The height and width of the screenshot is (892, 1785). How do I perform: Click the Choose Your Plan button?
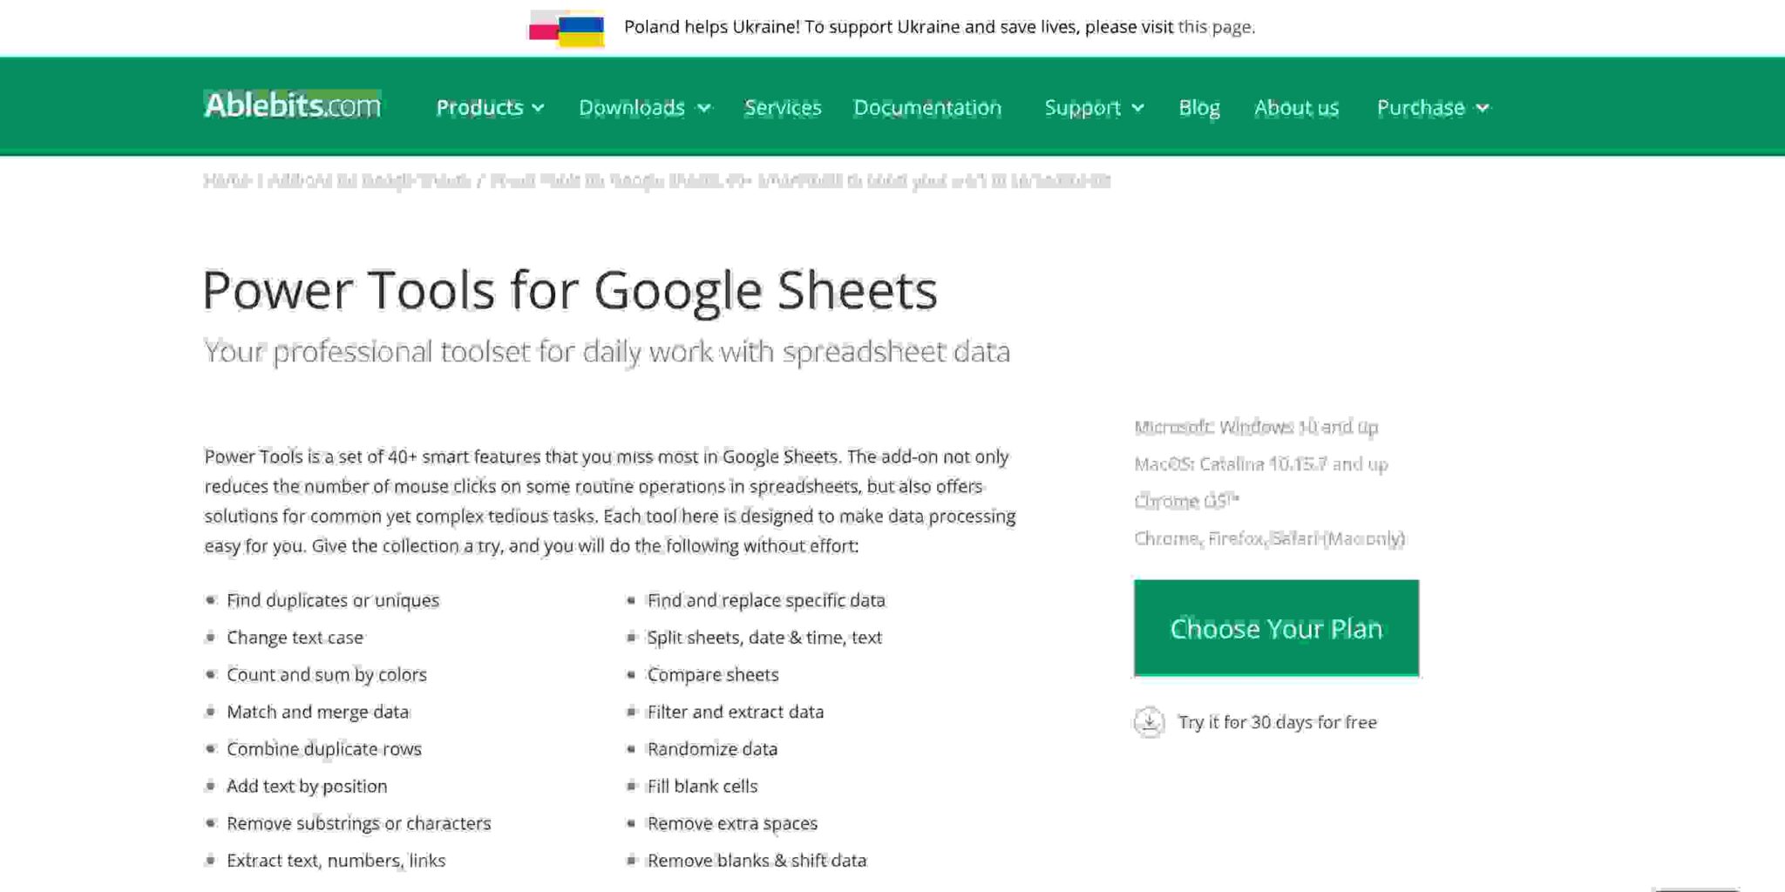[1276, 628]
